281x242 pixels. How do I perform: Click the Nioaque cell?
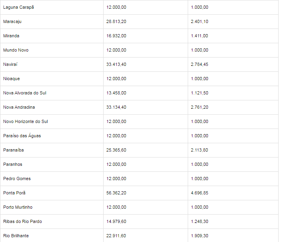click(x=11, y=79)
